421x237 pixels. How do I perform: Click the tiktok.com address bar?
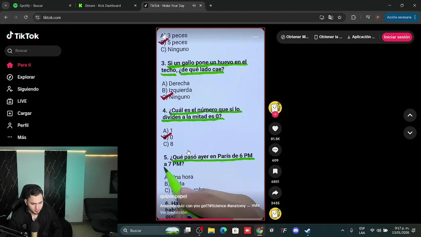click(178, 17)
